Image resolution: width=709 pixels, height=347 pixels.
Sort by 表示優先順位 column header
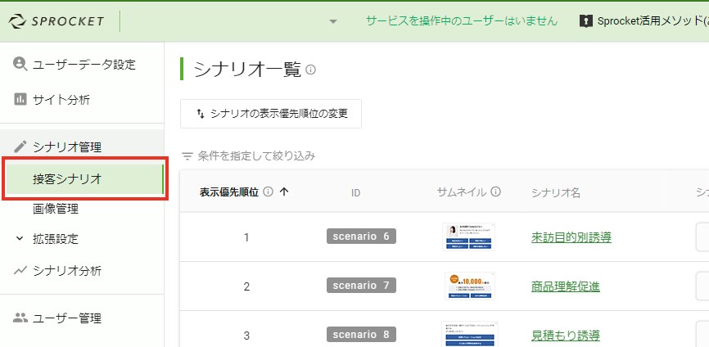pos(229,192)
